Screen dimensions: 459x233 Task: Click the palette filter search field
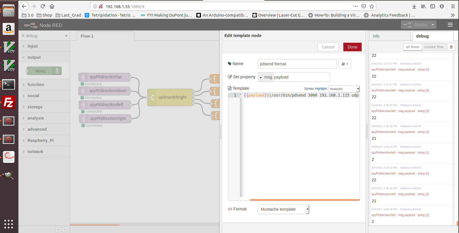click(x=44, y=36)
